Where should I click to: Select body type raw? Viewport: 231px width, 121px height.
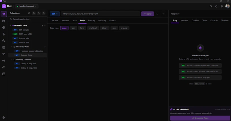click(114, 28)
